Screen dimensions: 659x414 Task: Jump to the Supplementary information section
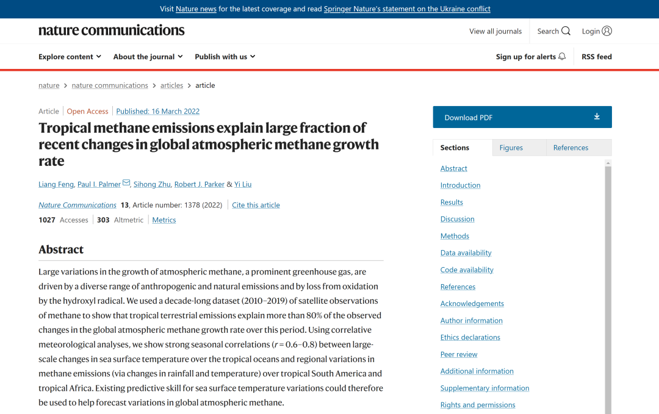click(484, 388)
